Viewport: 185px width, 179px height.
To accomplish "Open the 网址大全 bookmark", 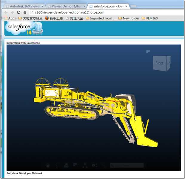I will point(75,18).
